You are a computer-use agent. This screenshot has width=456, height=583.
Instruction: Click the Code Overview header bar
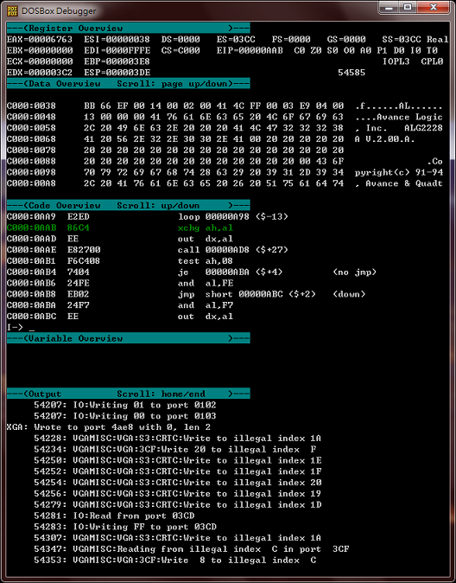pos(128,205)
